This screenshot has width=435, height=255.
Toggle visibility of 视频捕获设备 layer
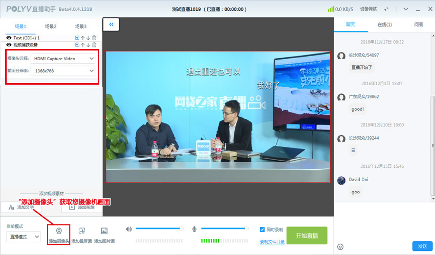(x=9, y=45)
